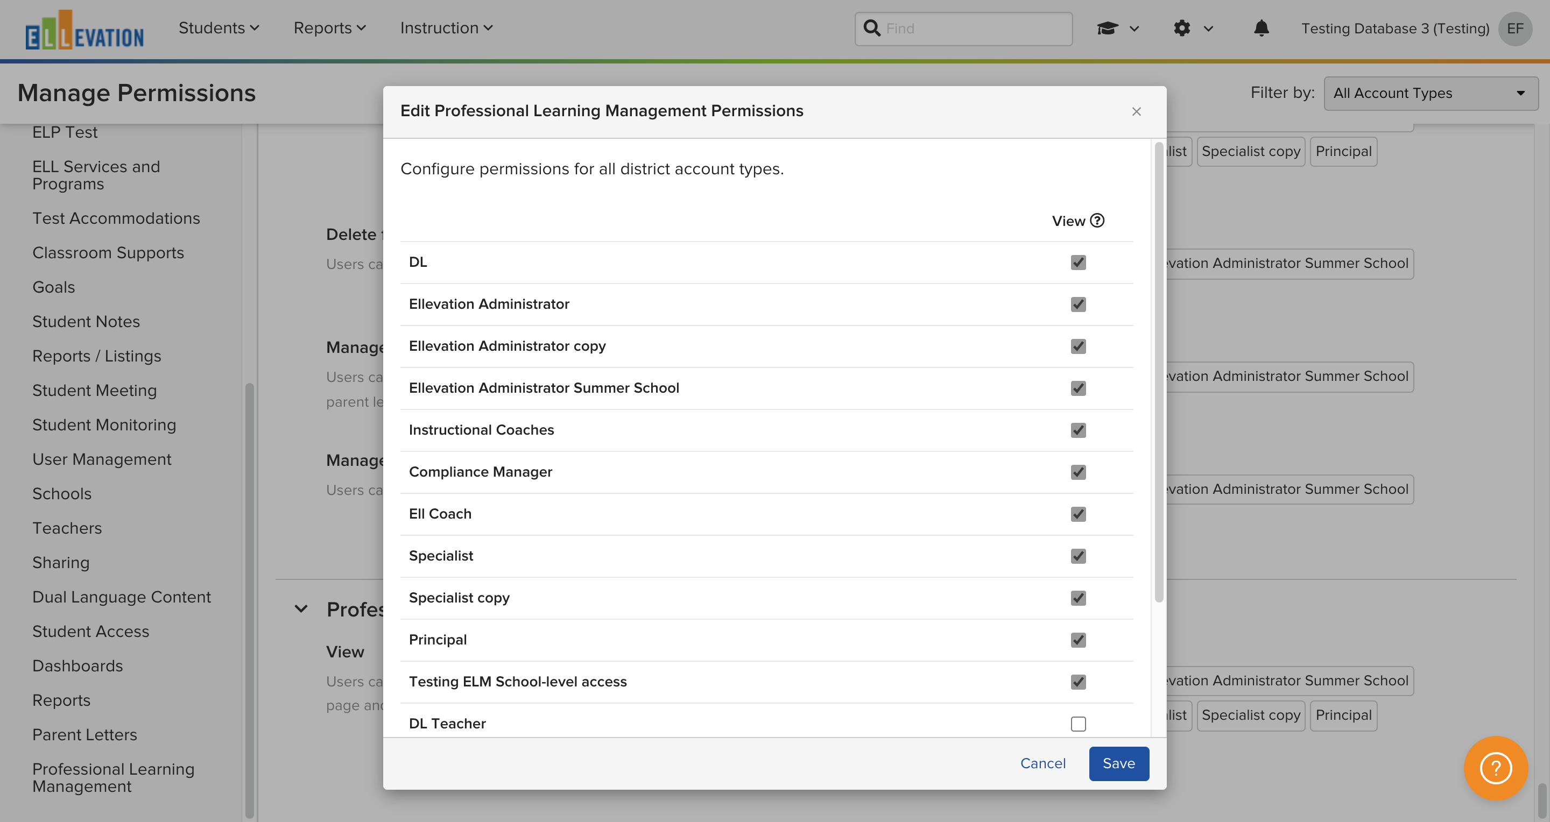Select Parent Letters in sidebar
The image size is (1550, 822).
coord(84,735)
